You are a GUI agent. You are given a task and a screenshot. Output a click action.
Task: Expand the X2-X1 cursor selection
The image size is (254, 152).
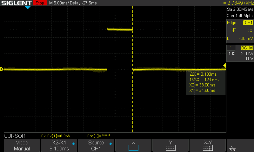[x=59, y=145]
